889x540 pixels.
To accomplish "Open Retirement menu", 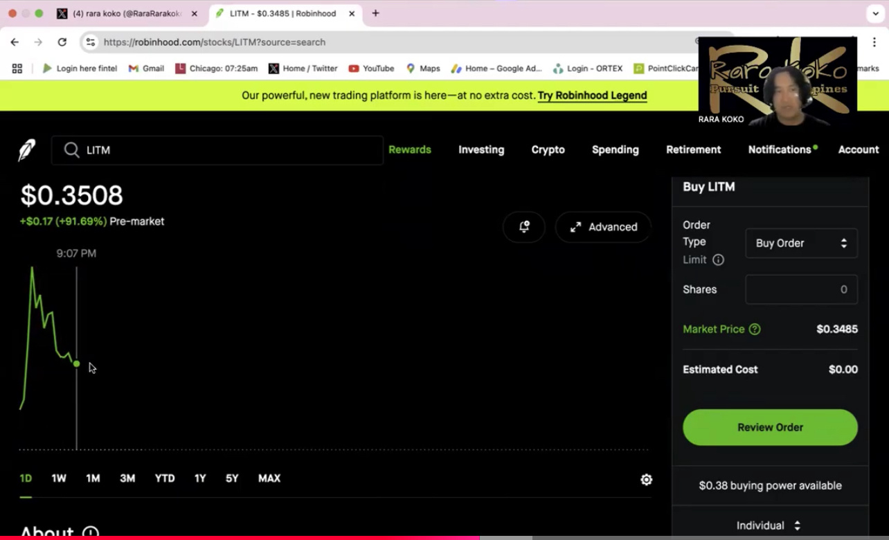I will [x=693, y=150].
